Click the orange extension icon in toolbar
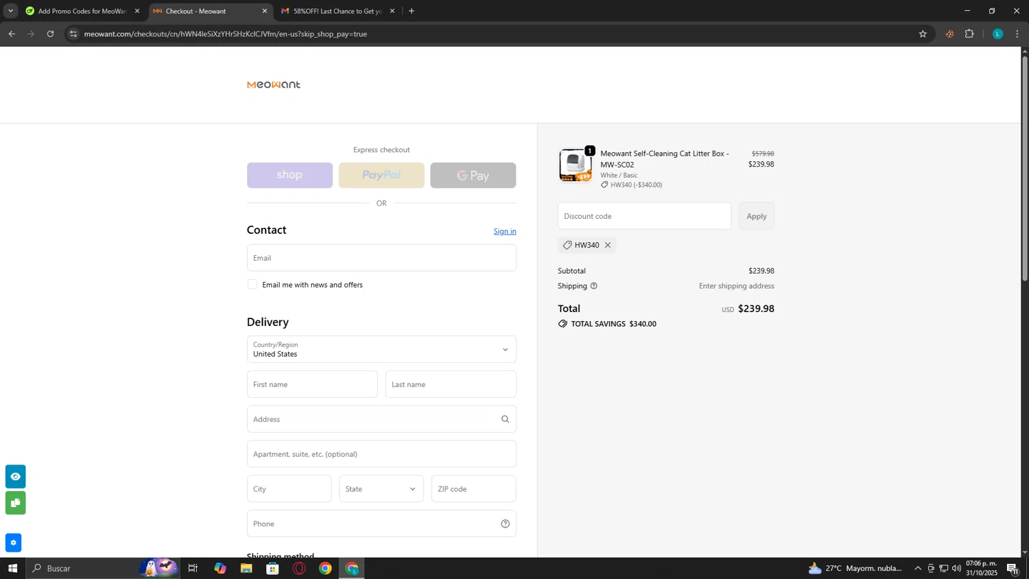 (949, 34)
